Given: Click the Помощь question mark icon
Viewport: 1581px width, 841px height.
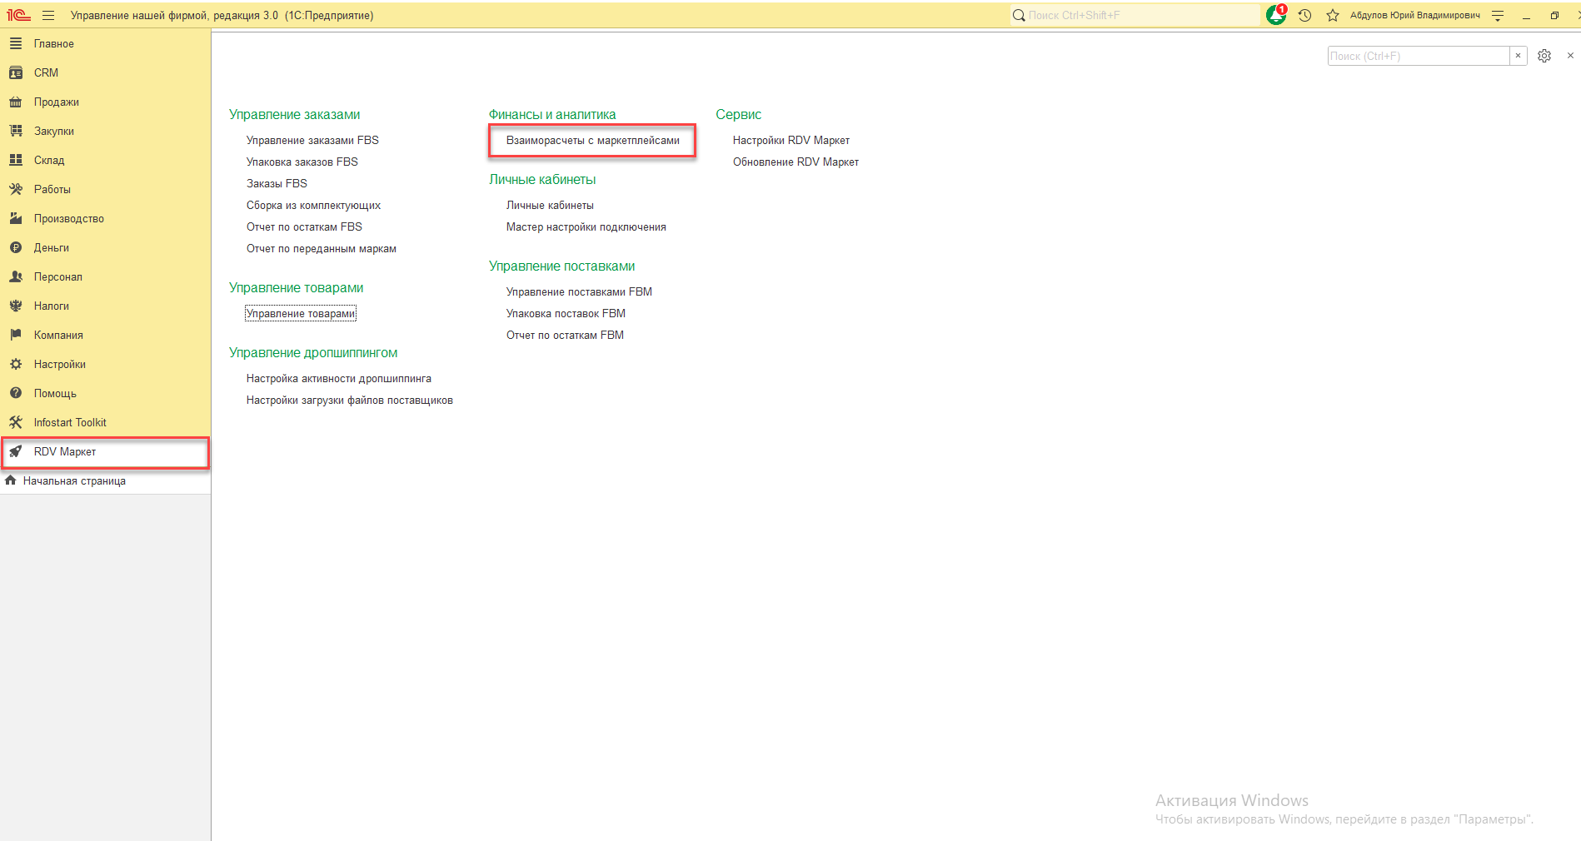Looking at the screenshot, I should click(x=16, y=393).
